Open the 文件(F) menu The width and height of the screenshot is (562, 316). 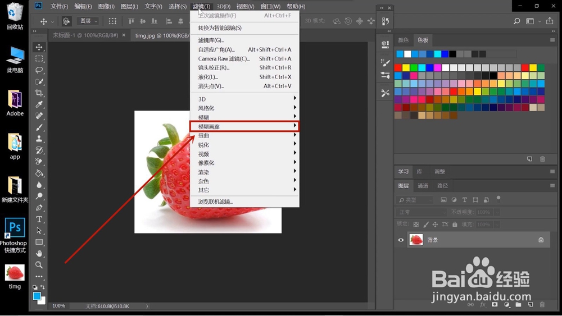(x=59, y=6)
